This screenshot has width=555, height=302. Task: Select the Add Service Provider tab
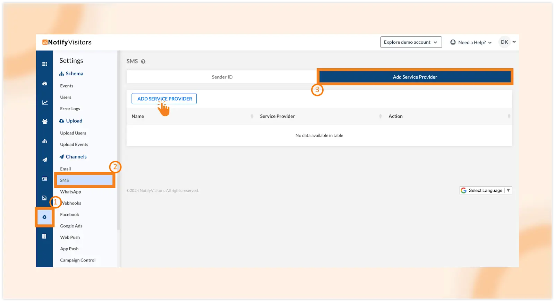[415, 77]
